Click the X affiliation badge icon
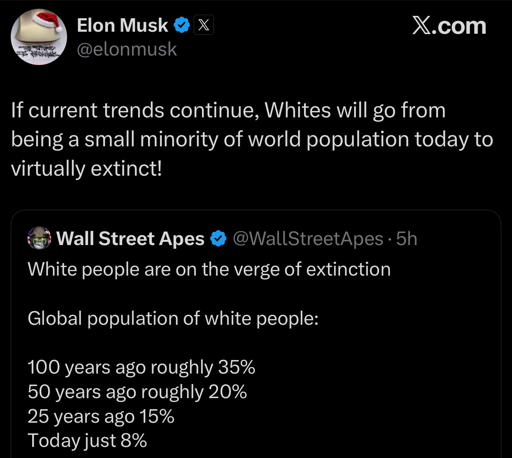 click(x=204, y=25)
